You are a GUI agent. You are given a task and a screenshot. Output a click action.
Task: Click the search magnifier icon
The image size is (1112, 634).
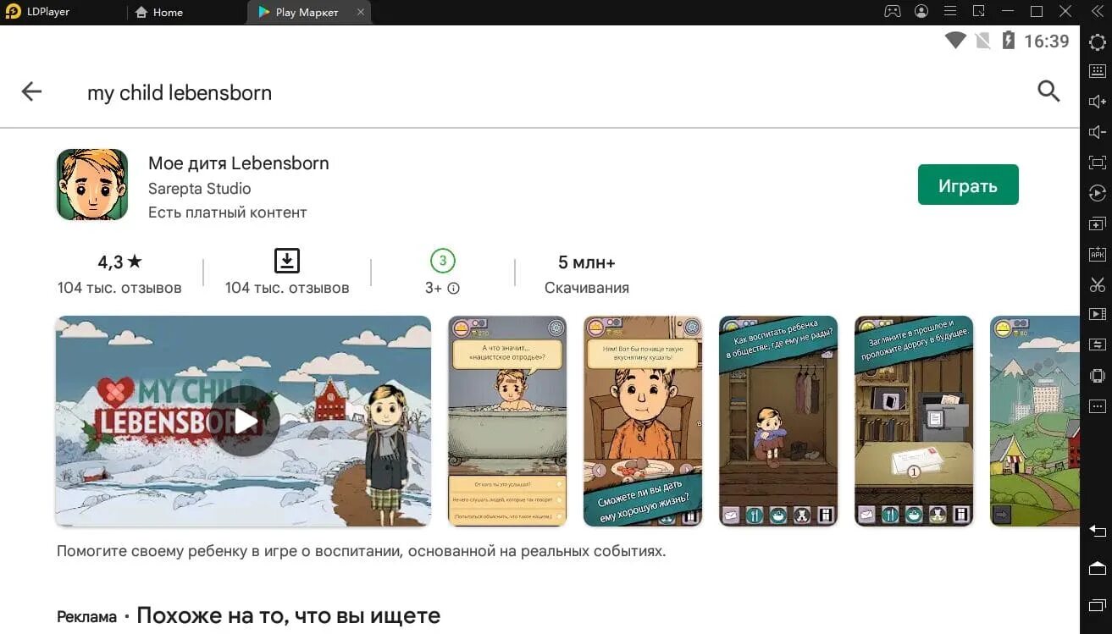coord(1048,91)
